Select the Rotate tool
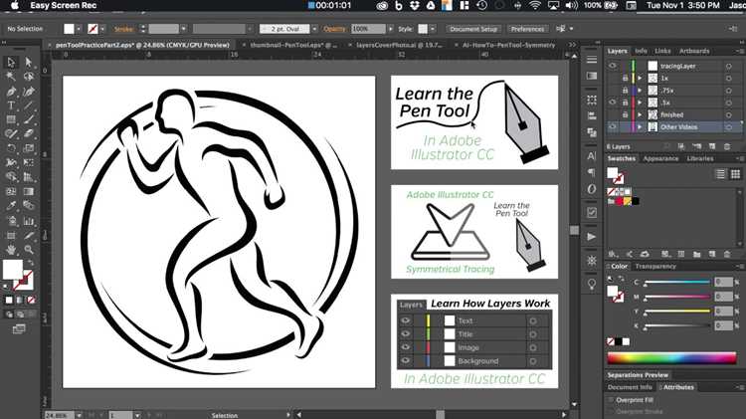 click(11, 148)
